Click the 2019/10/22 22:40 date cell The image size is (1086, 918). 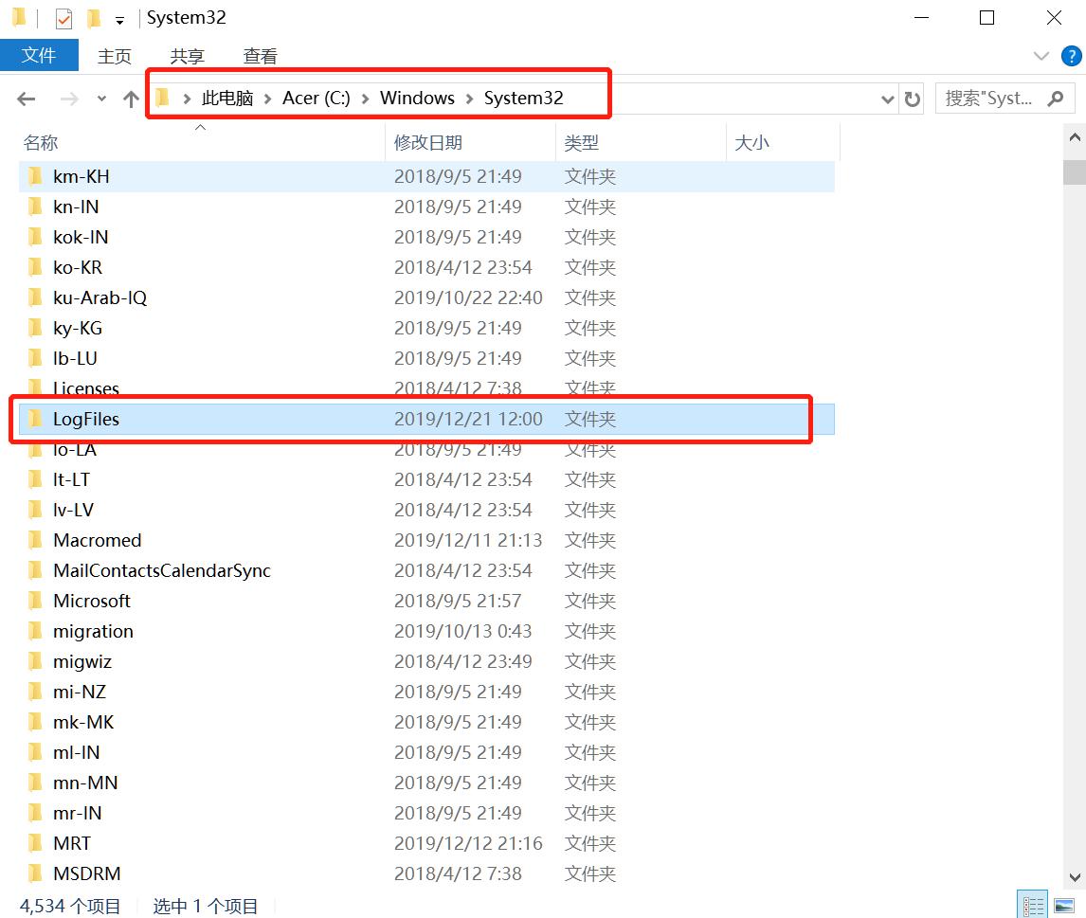point(468,298)
